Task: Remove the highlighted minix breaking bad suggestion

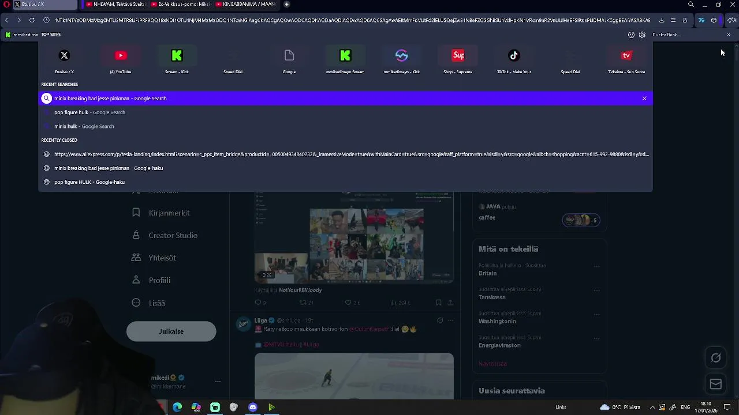Action: [x=644, y=99]
